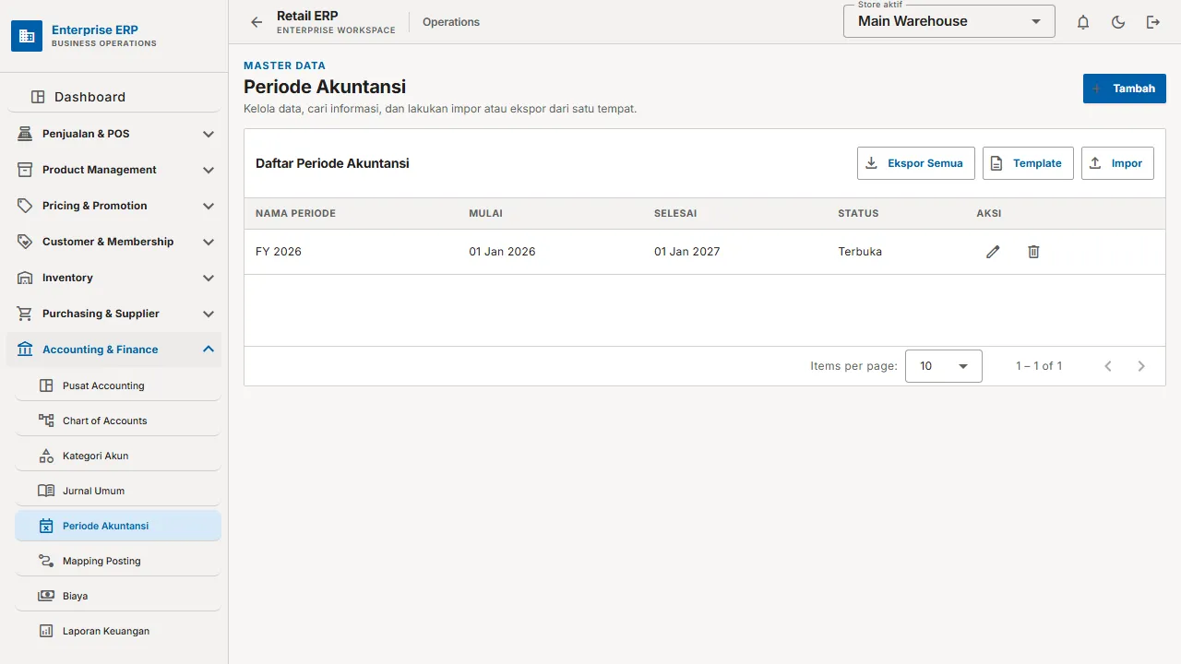Expand Purchasing & Supplier section

coord(114,314)
